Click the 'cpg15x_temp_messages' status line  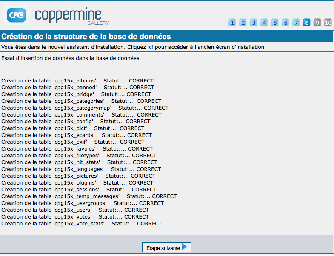(89, 196)
